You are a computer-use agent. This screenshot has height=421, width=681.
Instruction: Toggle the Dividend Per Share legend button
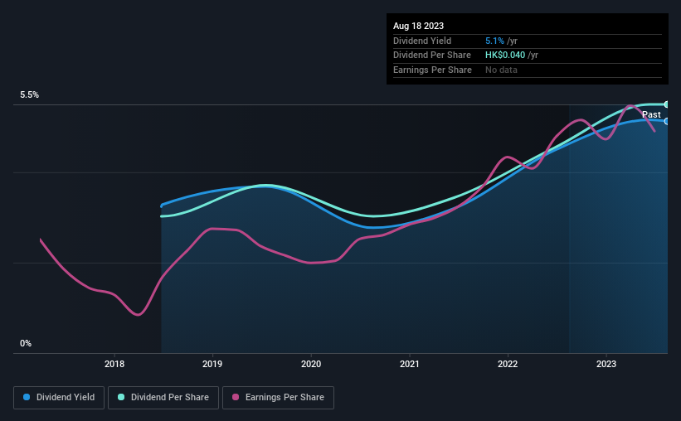163,398
